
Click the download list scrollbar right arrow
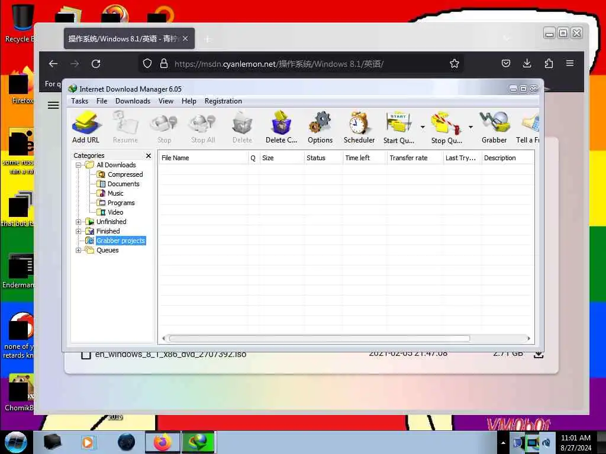coord(528,339)
